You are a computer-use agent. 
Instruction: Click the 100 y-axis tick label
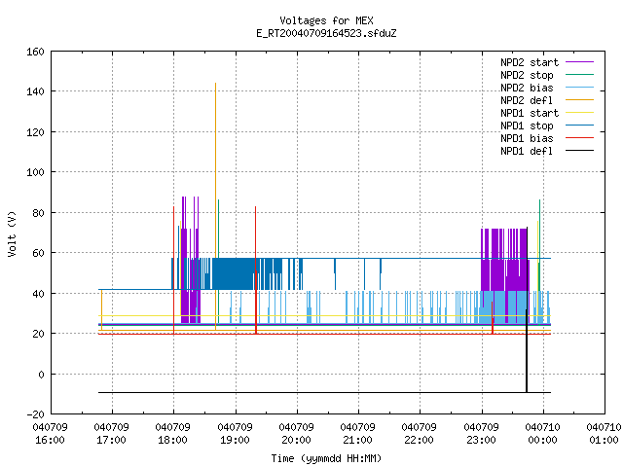(35, 172)
